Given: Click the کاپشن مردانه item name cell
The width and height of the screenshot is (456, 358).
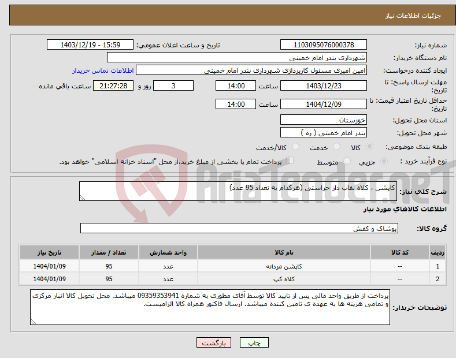Looking at the screenshot, I should pyautogui.click(x=284, y=266).
